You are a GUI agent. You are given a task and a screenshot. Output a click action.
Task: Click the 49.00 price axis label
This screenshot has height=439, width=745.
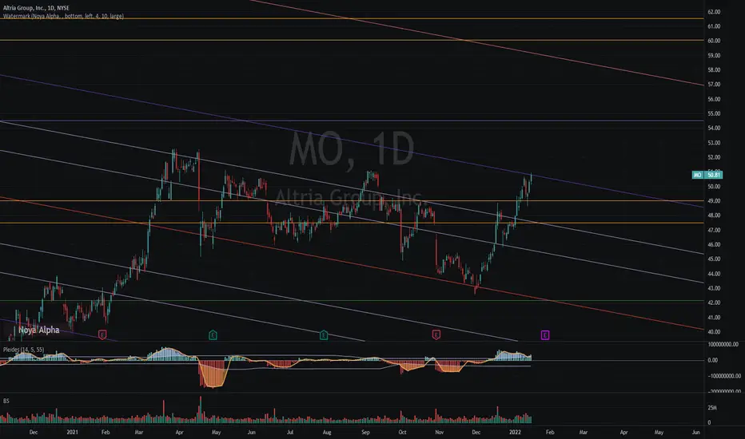pyautogui.click(x=714, y=201)
